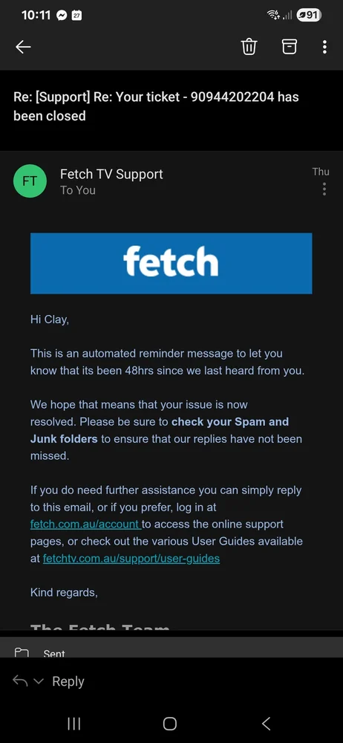Image resolution: width=343 pixels, height=743 pixels.
Task: Archive the email using box icon
Action: coord(290,46)
